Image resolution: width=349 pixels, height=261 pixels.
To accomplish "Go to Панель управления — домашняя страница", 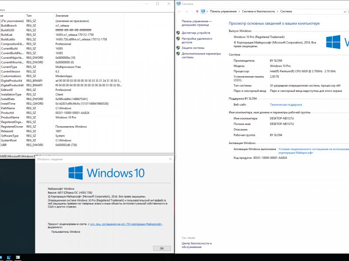I will pos(197,23).
